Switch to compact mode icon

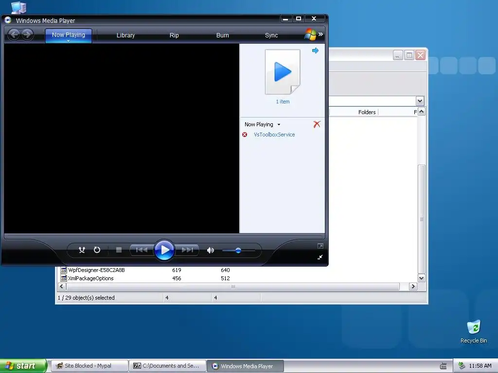coord(320,257)
